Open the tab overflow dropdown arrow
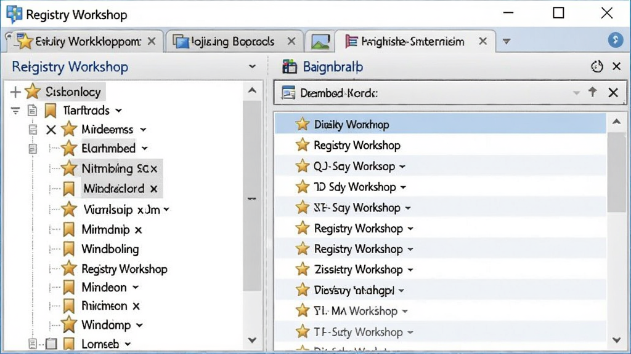The width and height of the screenshot is (631, 354). [x=507, y=41]
